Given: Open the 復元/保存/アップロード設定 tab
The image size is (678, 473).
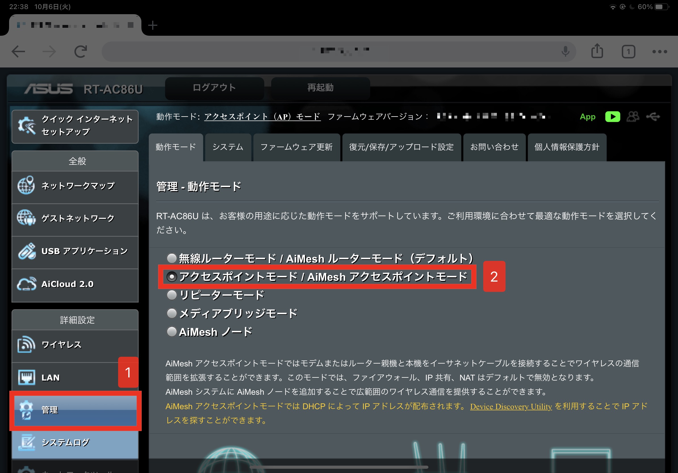Looking at the screenshot, I should coord(401,147).
